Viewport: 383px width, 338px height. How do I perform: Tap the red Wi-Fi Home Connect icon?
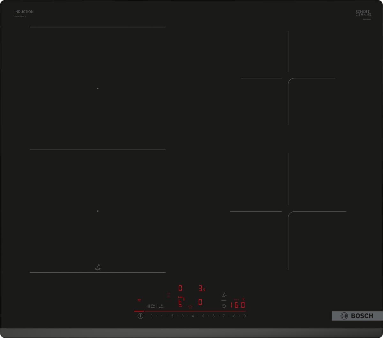[x=139, y=300]
